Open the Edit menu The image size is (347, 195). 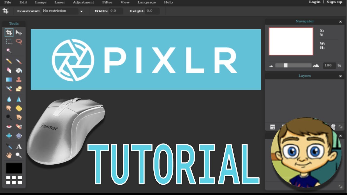click(x=23, y=2)
